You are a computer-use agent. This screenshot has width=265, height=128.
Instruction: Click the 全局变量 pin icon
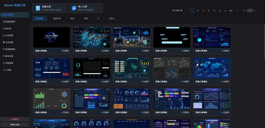(4, 42)
